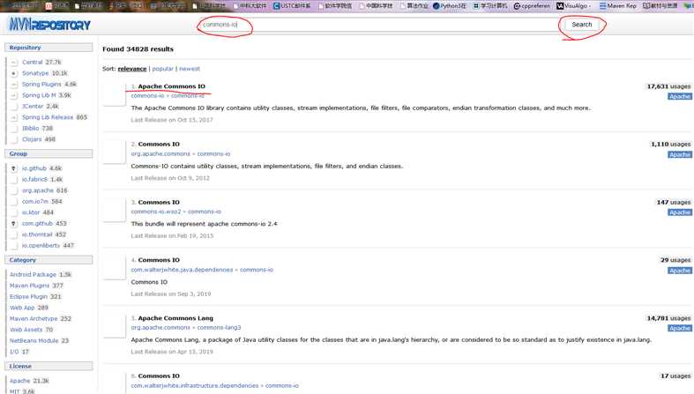Open the Python bookmark in bookmarks bar
The height and width of the screenshot is (394, 694).
point(450,6)
